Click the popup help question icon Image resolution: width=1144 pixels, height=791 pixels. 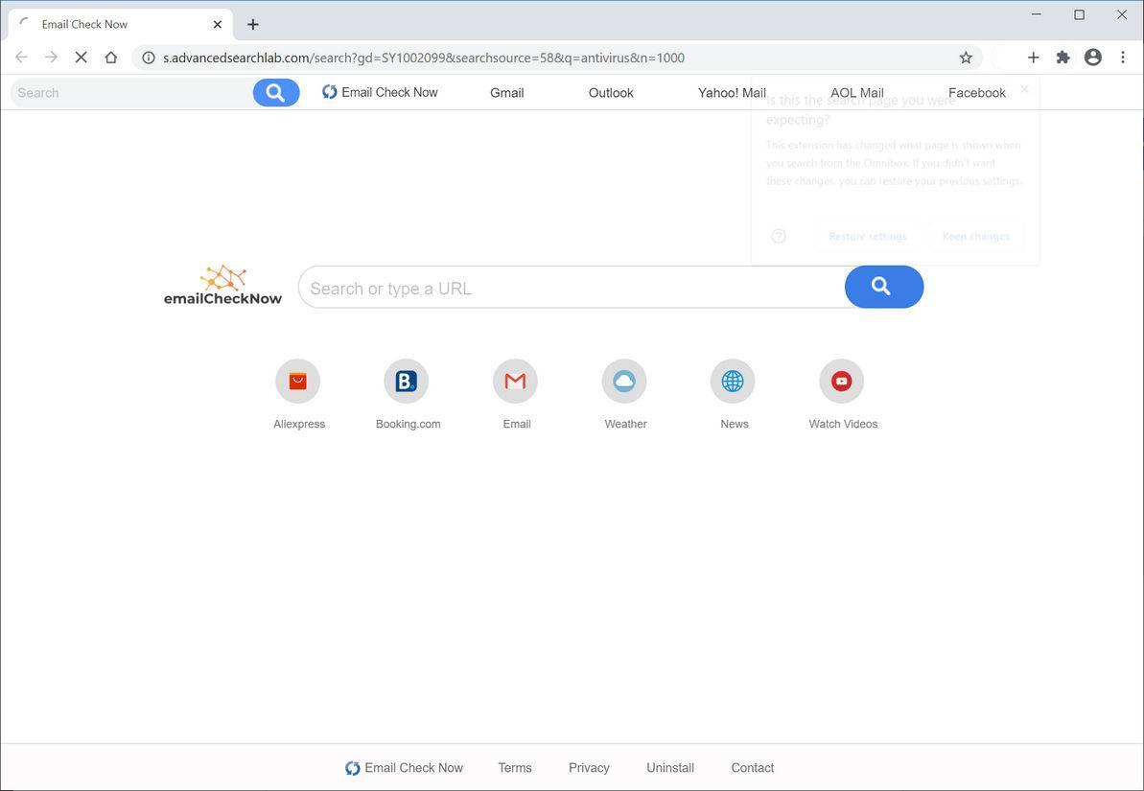tap(779, 236)
